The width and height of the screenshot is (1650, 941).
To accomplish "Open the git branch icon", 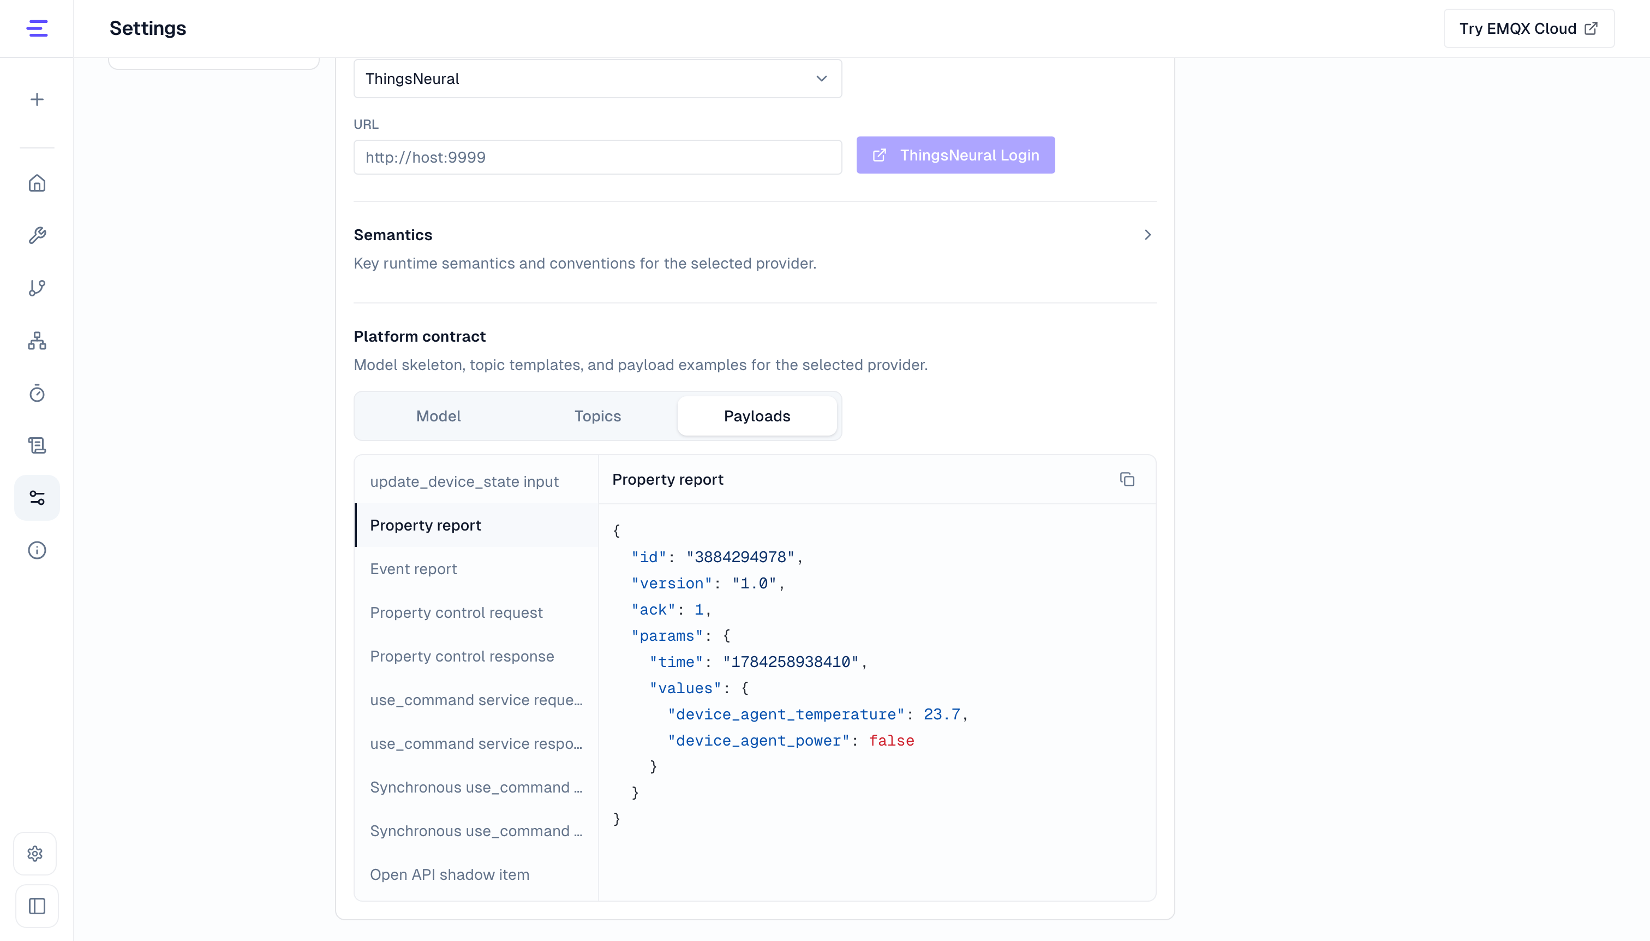I will [x=37, y=288].
